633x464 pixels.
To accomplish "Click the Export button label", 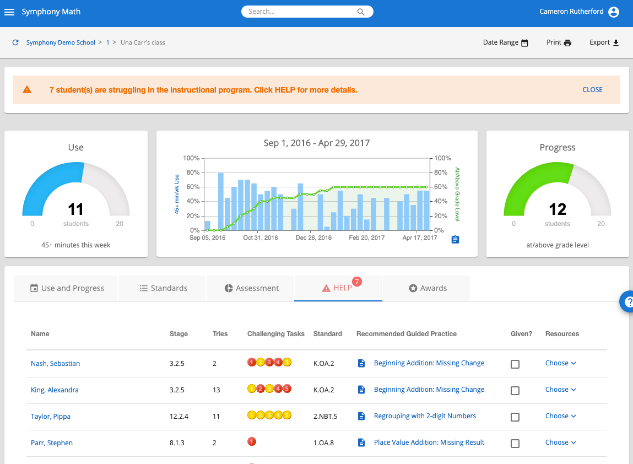I will [x=599, y=42].
